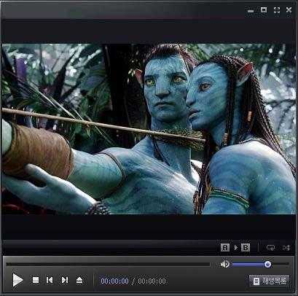Stop the video playback
The width and height of the screenshot is (298, 296).
(x=36, y=280)
